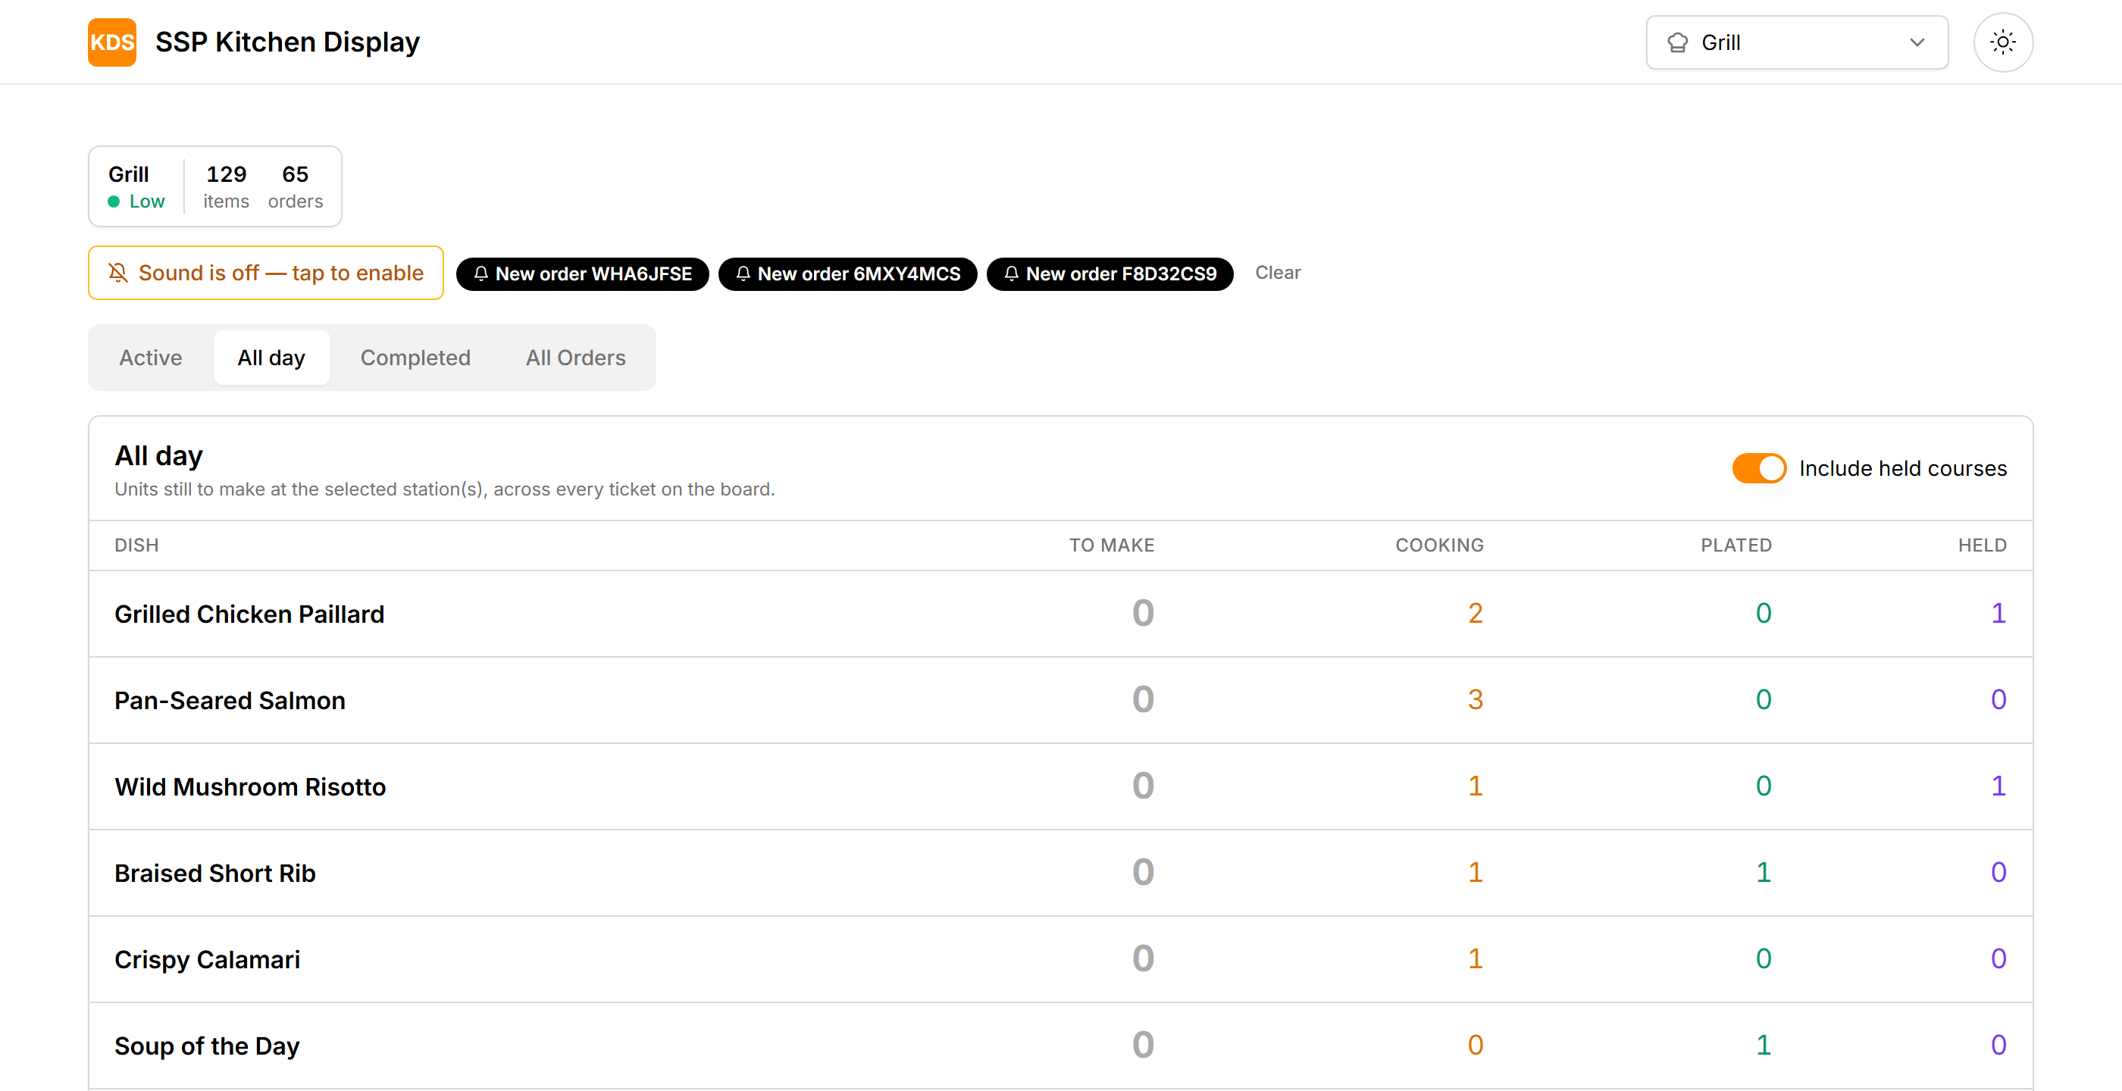Disable the Include held courses switch
Screen dimensions: 2122x1091
pos(1759,468)
